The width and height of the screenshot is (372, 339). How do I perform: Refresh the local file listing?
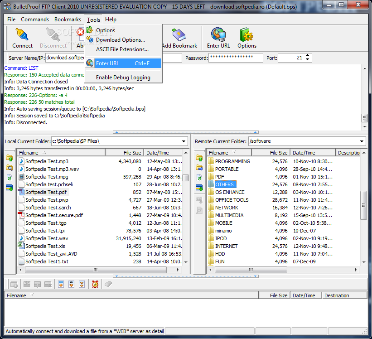(10, 178)
